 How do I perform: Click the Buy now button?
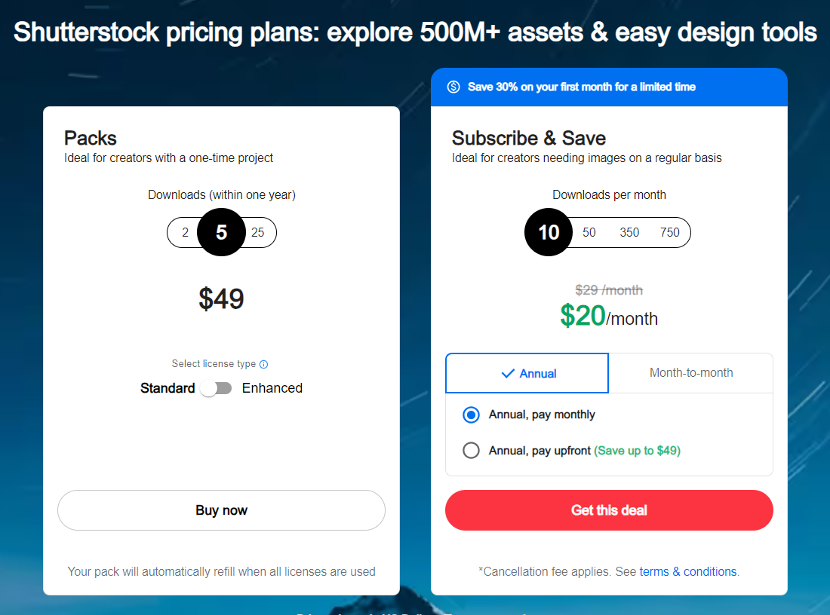click(x=221, y=510)
